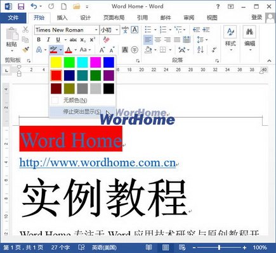Click the Character Border icon

click(x=135, y=30)
